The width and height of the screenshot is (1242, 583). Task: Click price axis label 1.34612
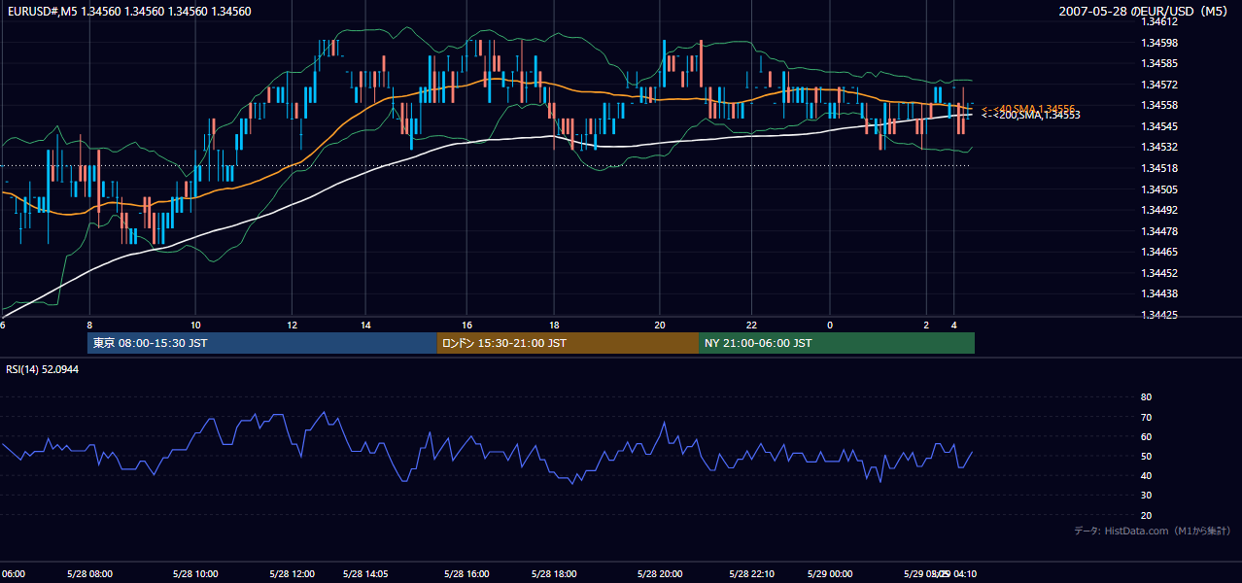(x=1161, y=21)
